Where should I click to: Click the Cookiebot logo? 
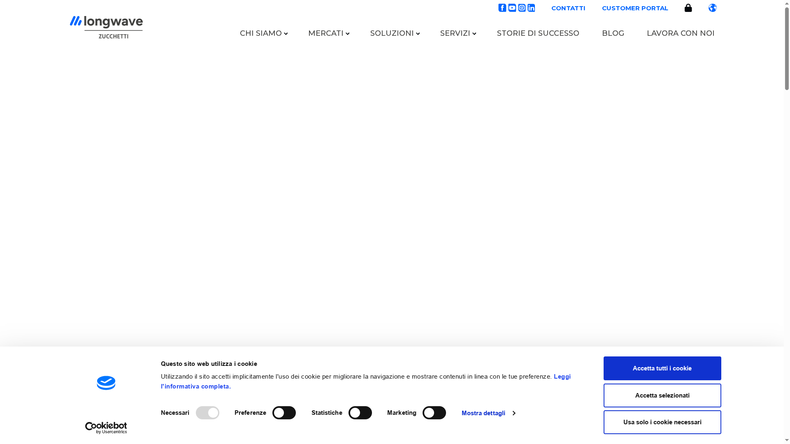point(106,383)
